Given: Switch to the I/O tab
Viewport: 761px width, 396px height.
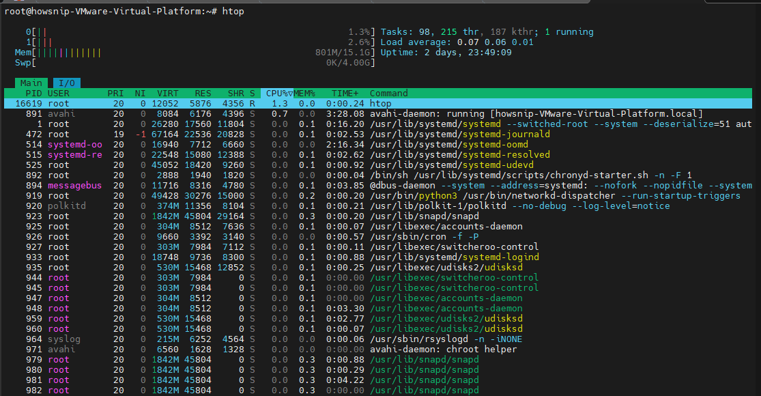Looking at the screenshot, I should click(x=66, y=83).
